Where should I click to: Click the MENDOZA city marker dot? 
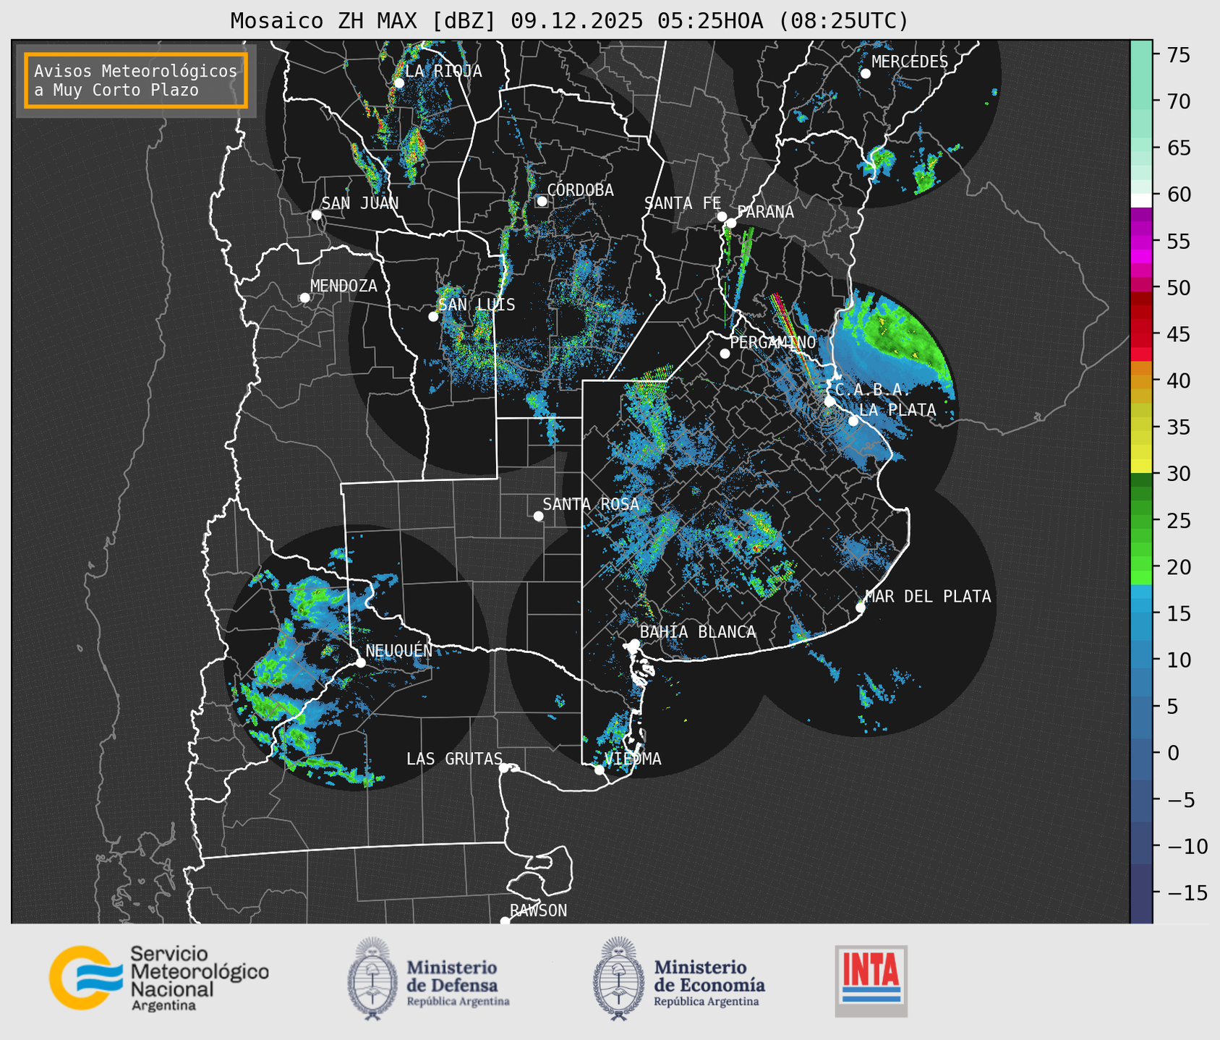point(304,298)
